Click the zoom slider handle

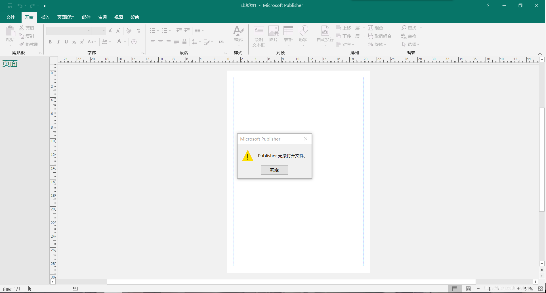coord(490,289)
